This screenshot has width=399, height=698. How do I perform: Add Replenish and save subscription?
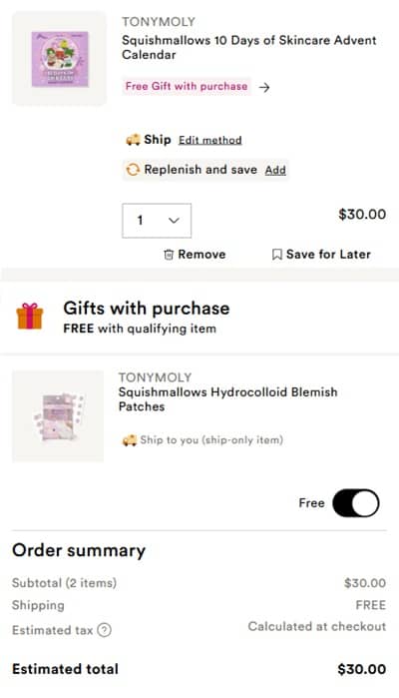click(x=275, y=170)
